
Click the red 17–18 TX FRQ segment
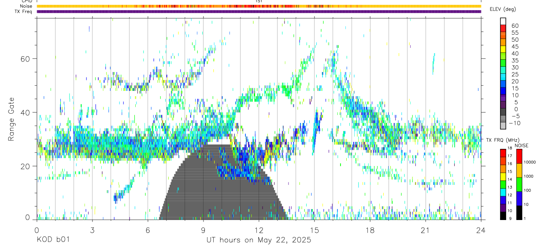(503, 153)
